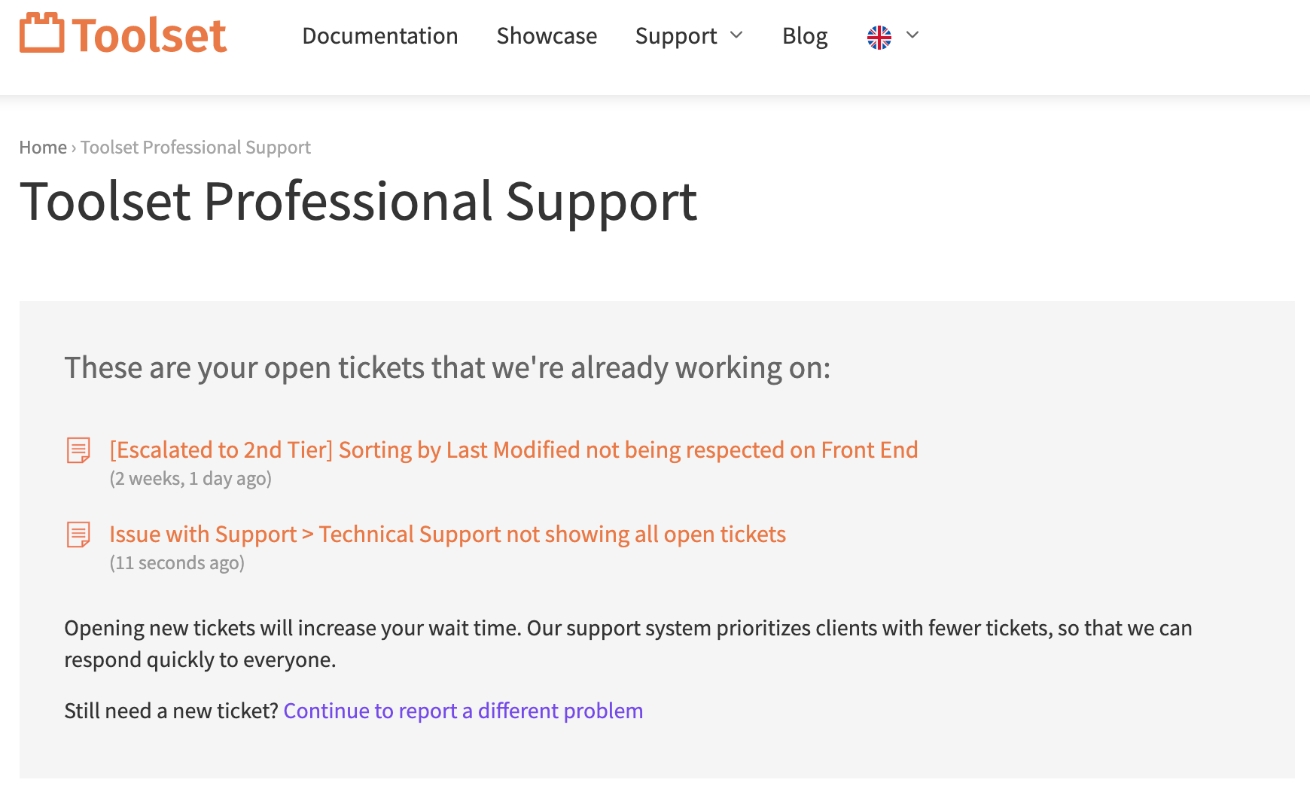Go to Home via breadcrumb

click(43, 148)
